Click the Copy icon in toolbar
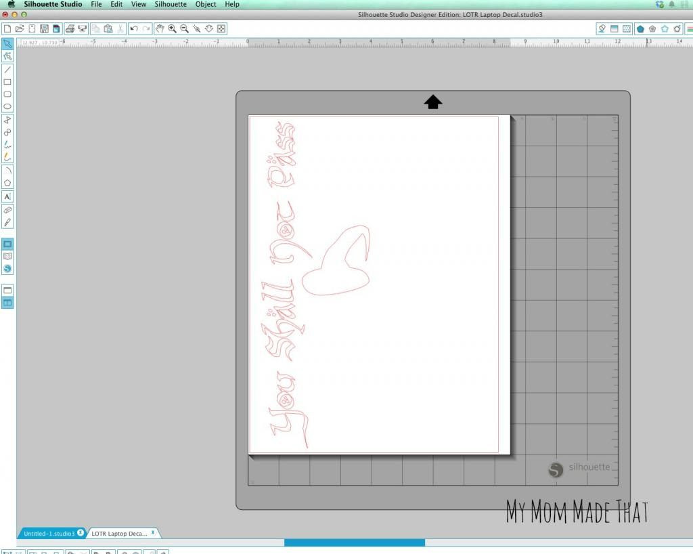The height and width of the screenshot is (554, 693). coord(96,28)
